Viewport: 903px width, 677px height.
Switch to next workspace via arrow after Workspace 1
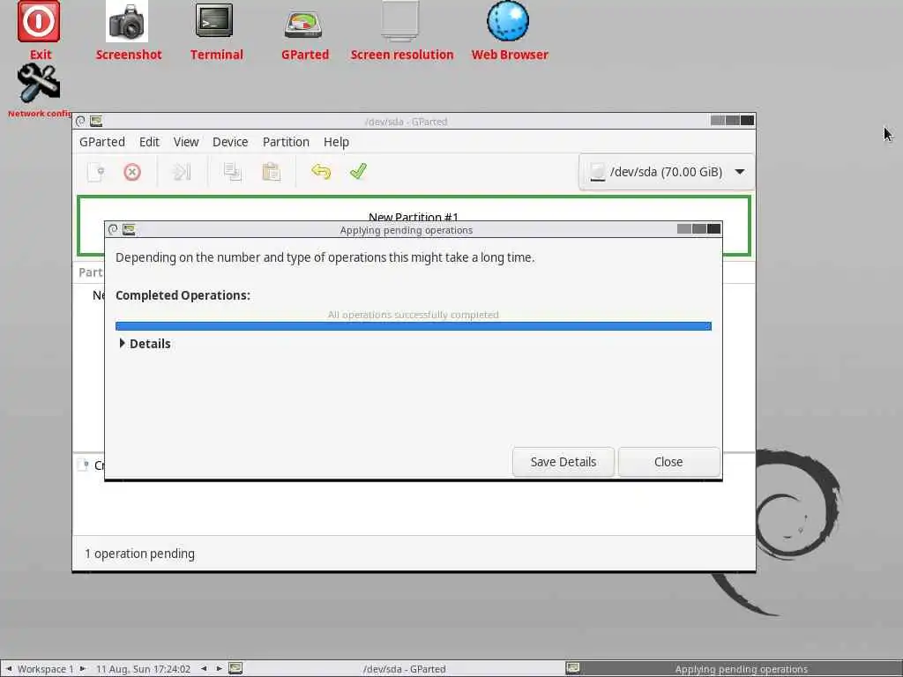[83, 669]
